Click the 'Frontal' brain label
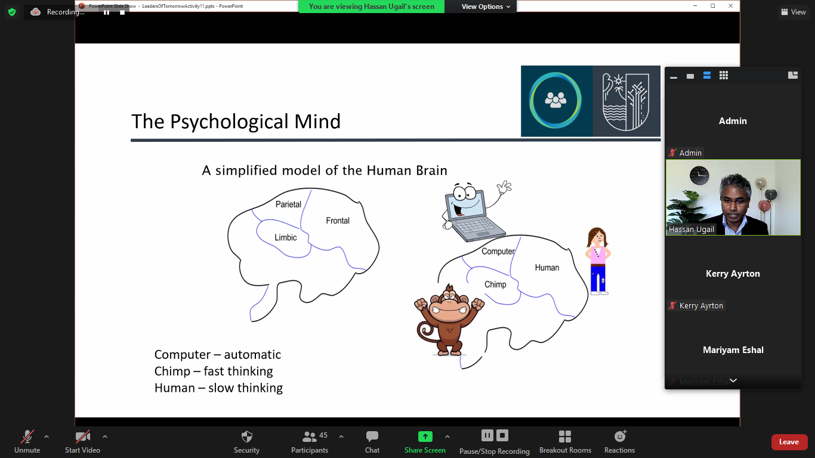815x458 pixels. (x=338, y=221)
